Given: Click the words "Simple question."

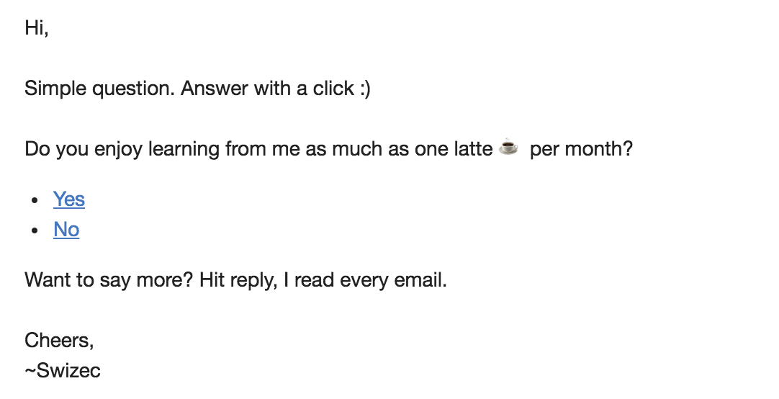Looking at the screenshot, I should (100, 89).
